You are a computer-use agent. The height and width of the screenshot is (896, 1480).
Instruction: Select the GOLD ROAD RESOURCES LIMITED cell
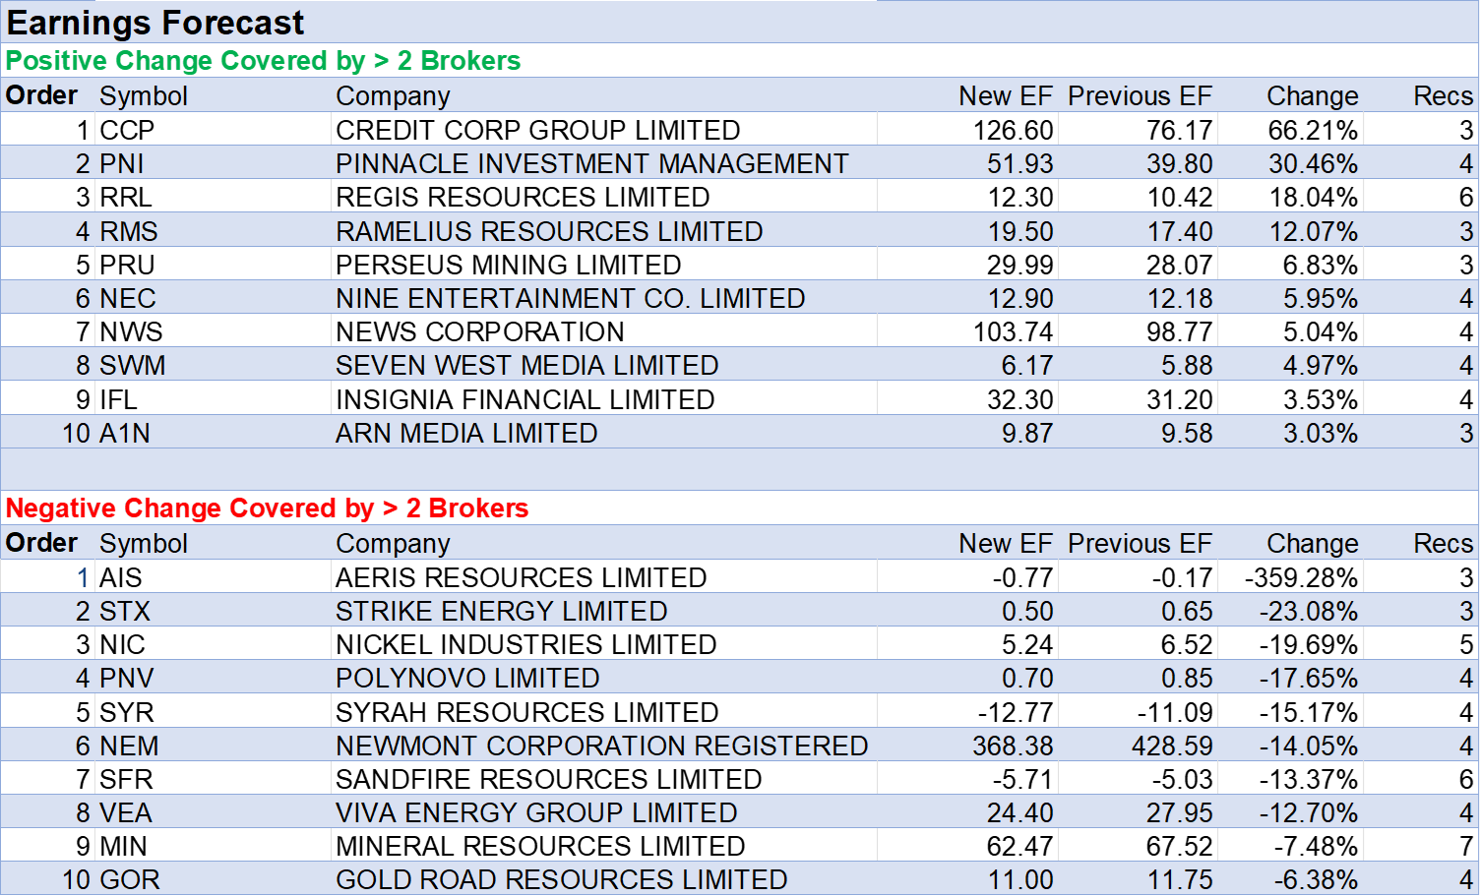(x=561, y=879)
